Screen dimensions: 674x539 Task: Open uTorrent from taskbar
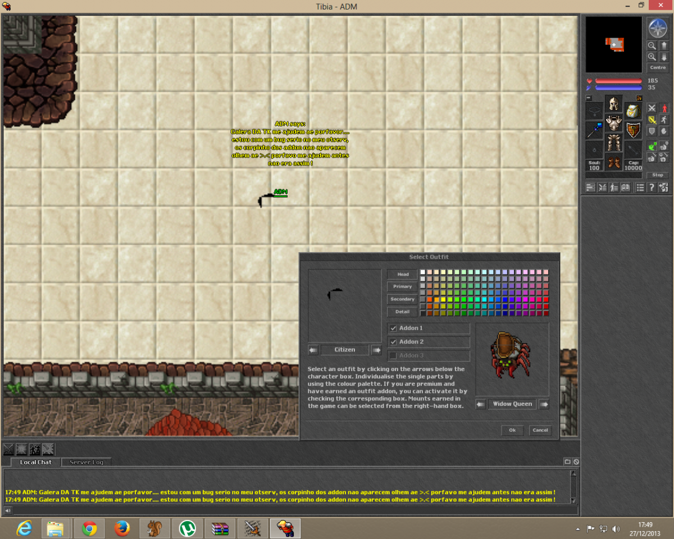[x=187, y=528]
